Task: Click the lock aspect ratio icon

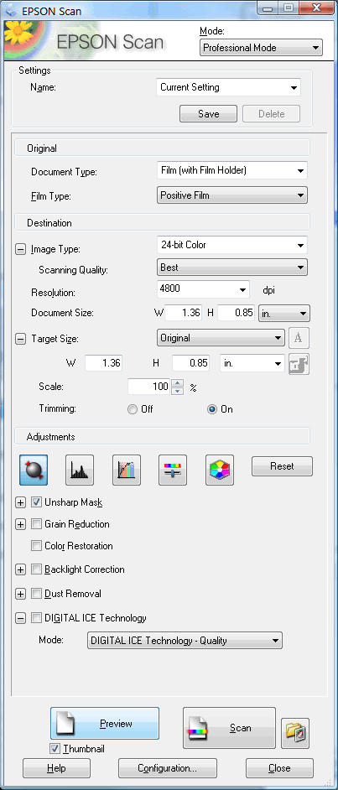Action: pos(299,364)
